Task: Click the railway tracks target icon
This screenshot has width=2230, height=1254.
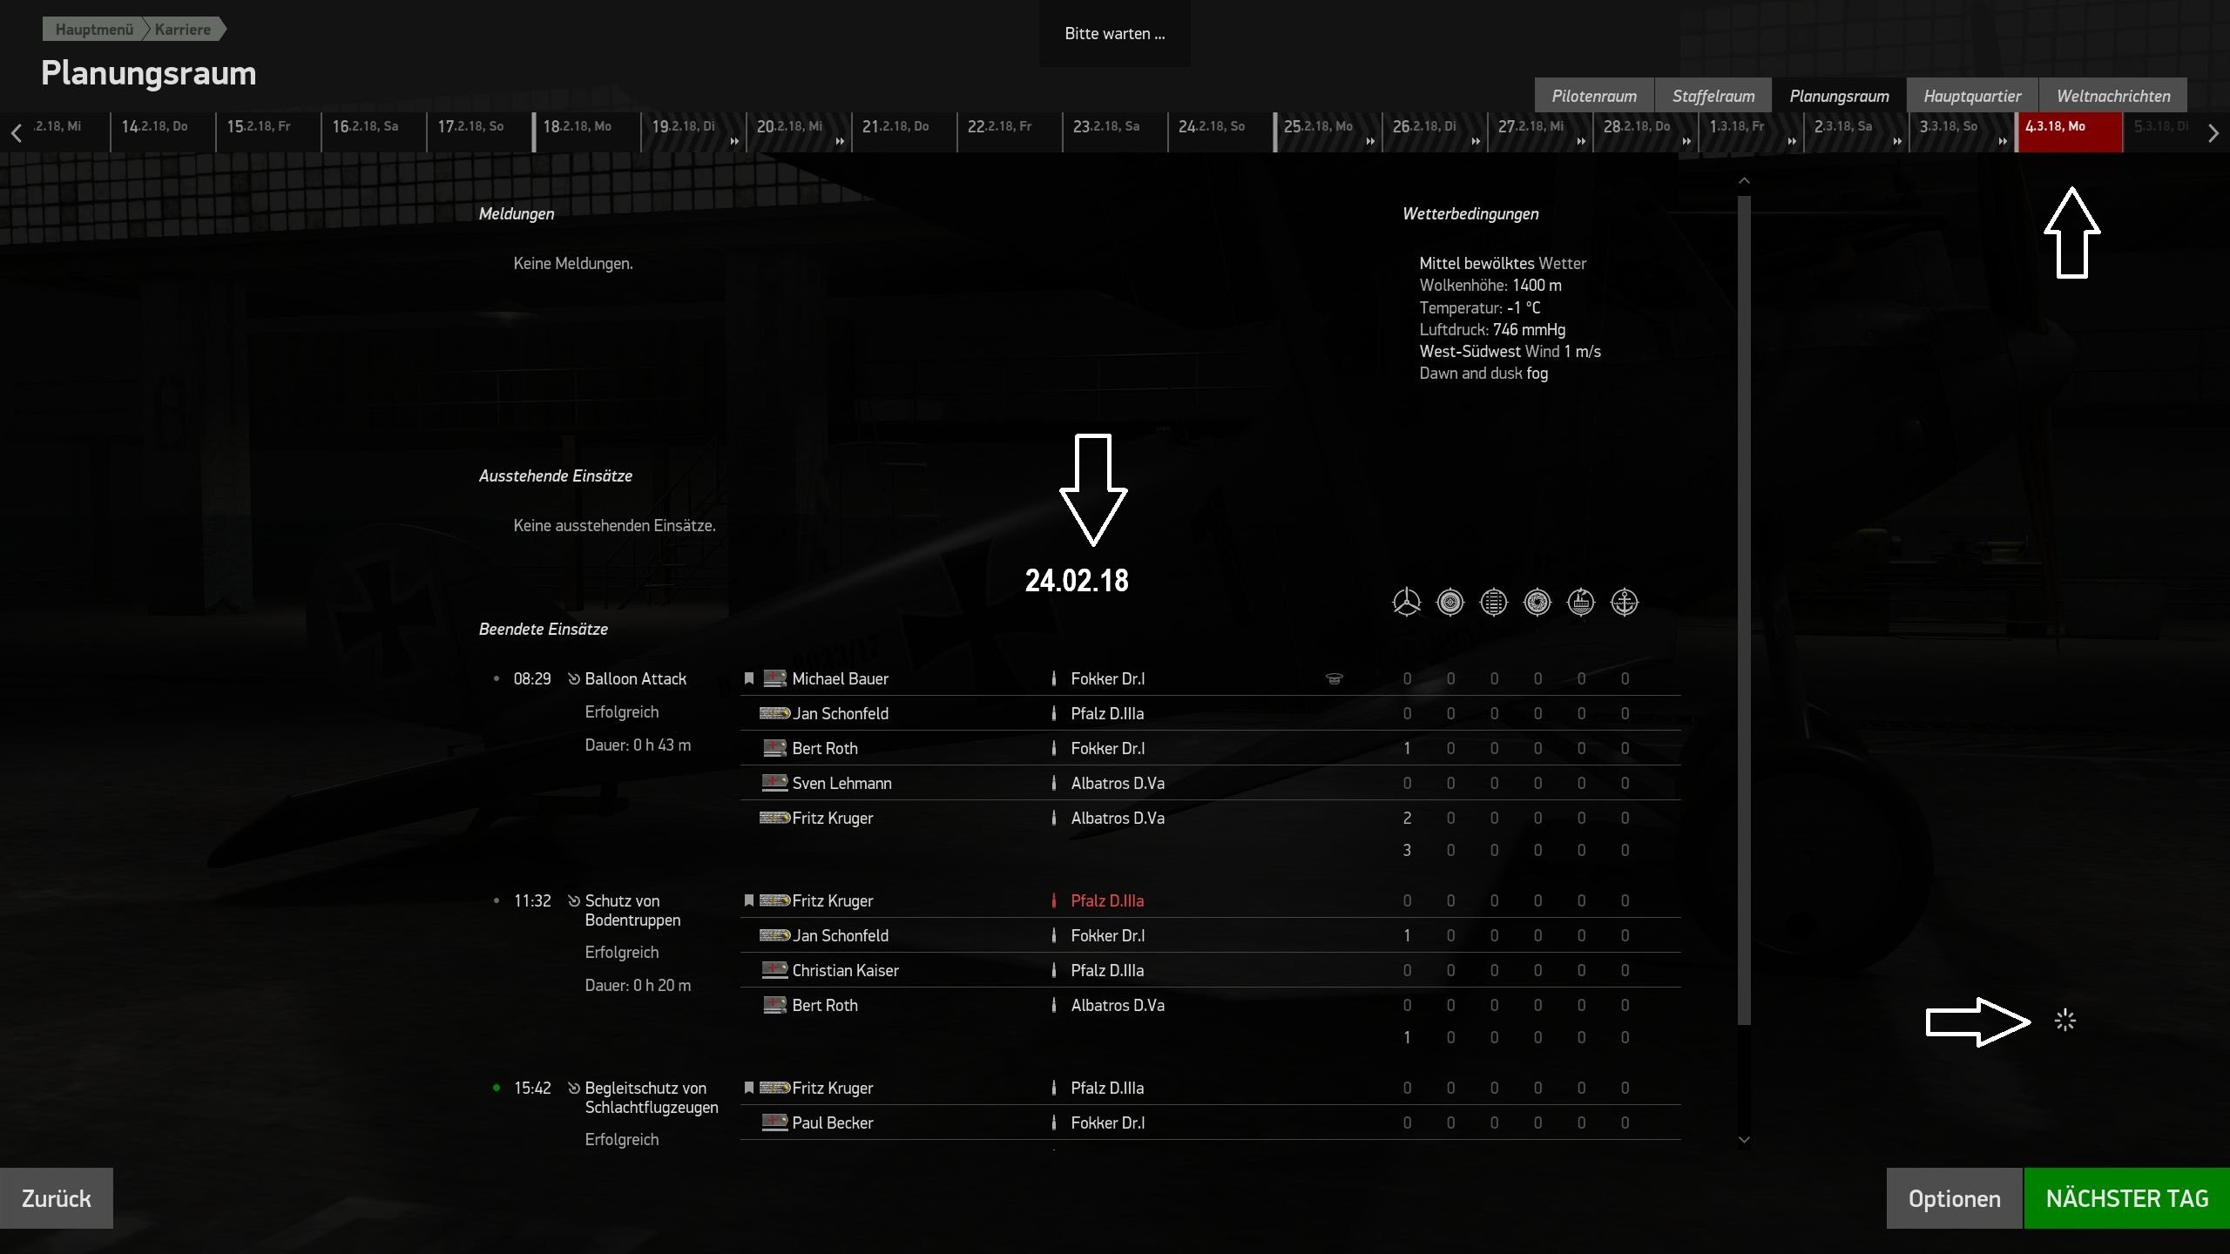Action: (x=1494, y=602)
